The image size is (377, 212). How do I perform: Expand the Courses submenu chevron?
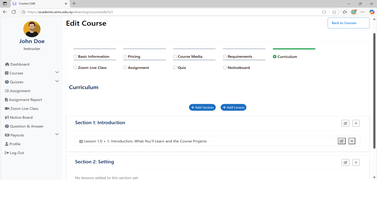[x=57, y=72]
